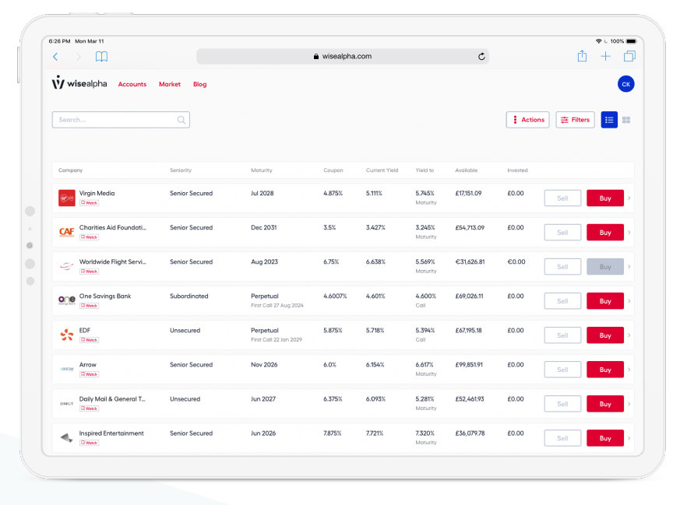Buy the Arrow bond
The height and width of the screenshot is (505, 680).
(x=605, y=370)
